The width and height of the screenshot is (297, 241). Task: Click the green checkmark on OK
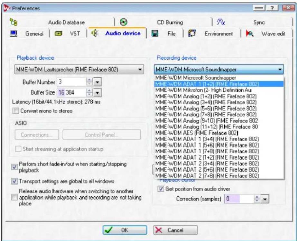tap(109, 230)
